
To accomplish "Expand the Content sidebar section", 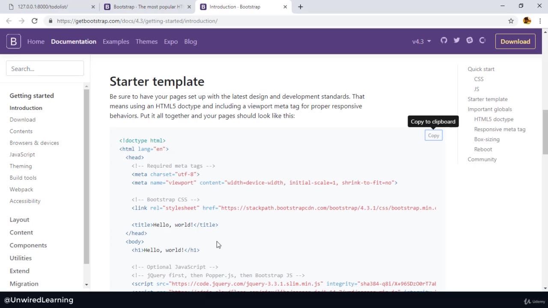I will tap(21, 232).
